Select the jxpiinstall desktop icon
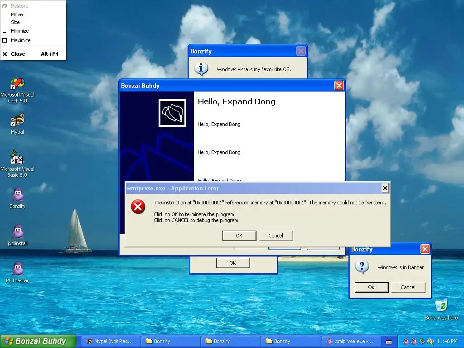 [x=18, y=235]
